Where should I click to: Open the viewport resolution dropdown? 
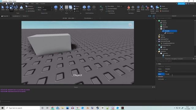[69, 18]
